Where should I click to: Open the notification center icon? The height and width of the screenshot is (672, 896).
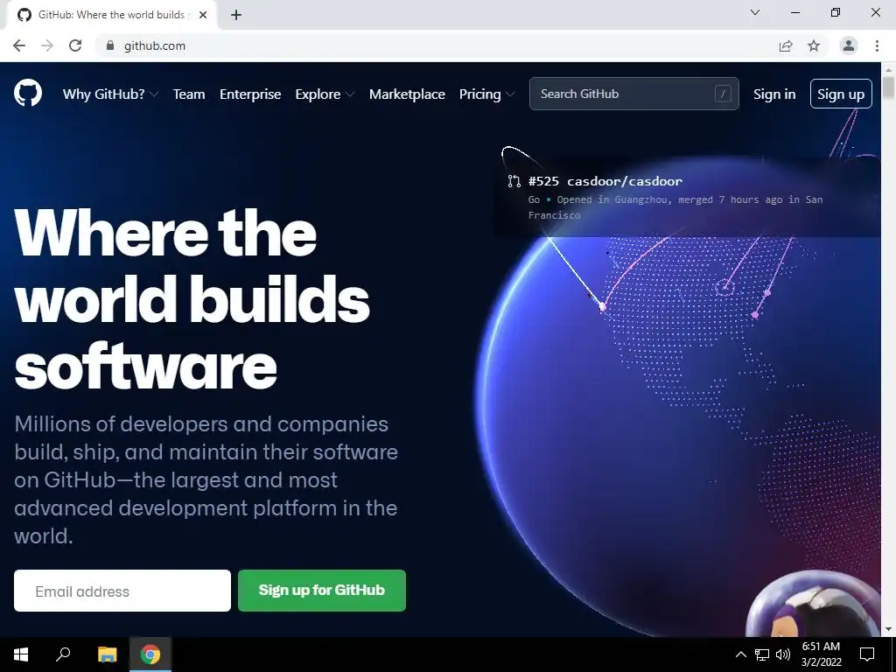pos(867,654)
